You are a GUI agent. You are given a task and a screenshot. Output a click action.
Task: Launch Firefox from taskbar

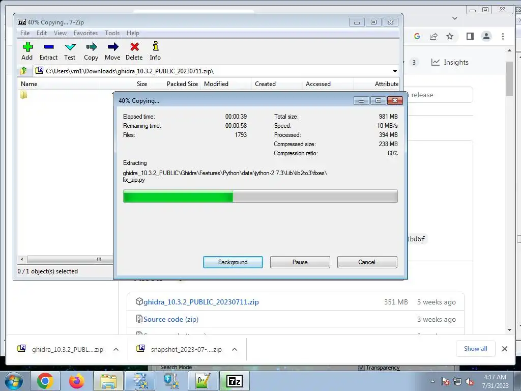pyautogui.click(x=76, y=381)
